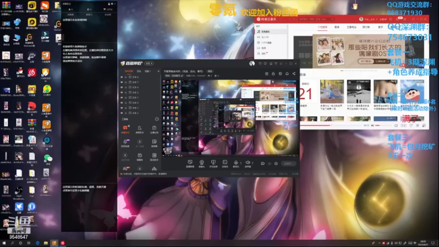439x247 pixels.
Task: Mute the microphone in streaming app
Action: coord(236,163)
